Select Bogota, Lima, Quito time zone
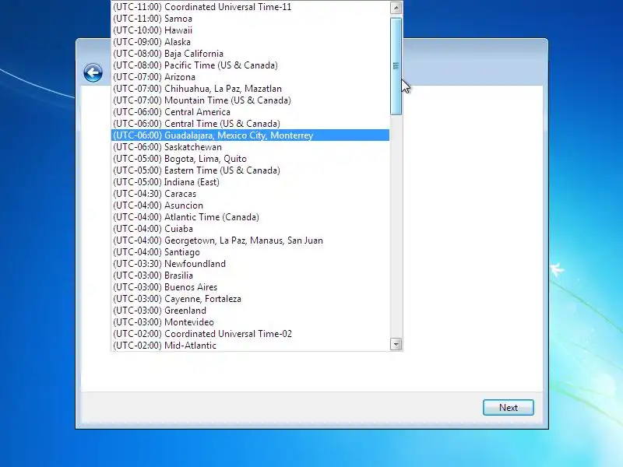This screenshot has height=467, width=623. pyautogui.click(x=250, y=159)
